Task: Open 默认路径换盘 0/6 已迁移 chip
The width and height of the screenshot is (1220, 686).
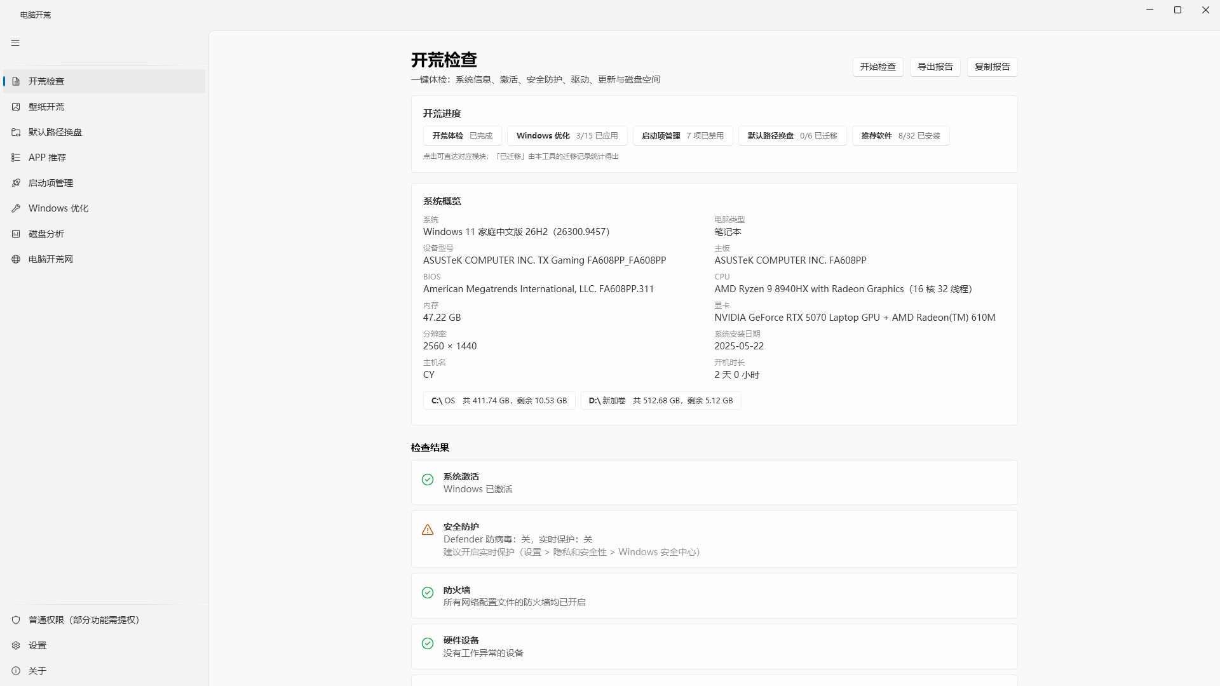Action: point(792,136)
